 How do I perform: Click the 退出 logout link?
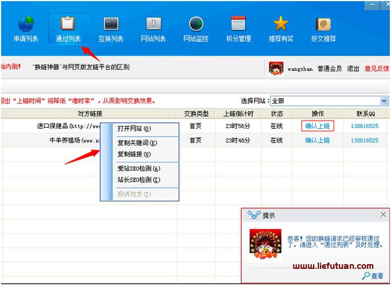pyautogui.click(x=353, y=69)
